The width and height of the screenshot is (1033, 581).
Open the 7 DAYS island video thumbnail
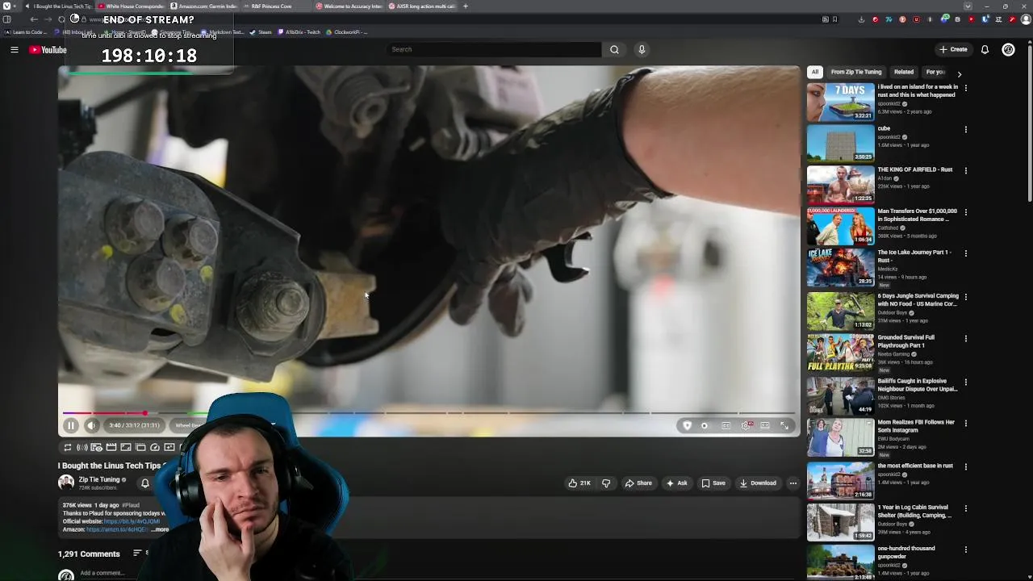click(x=840, y=102)
